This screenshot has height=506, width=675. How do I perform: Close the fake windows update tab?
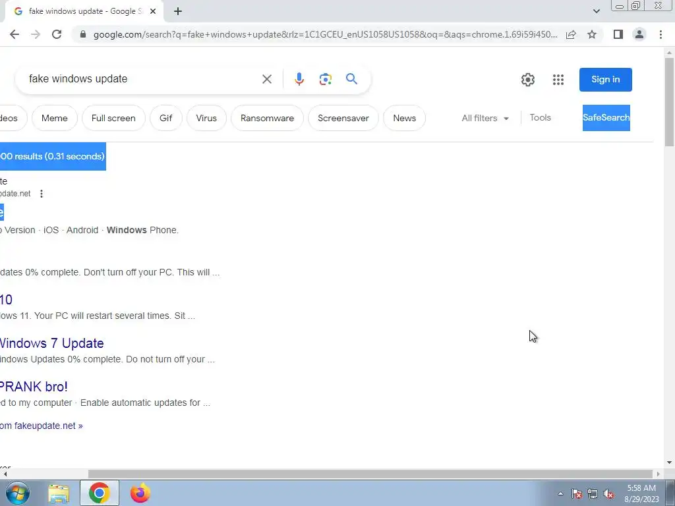tap(153, 11)
